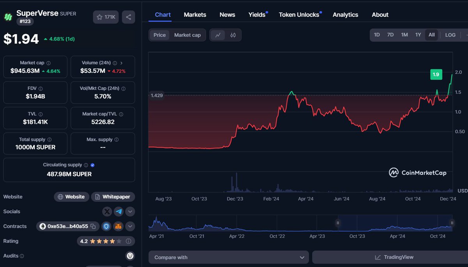Image resolution: width=468 pixels, height=267 pixels.
Task: Click the 1.9 current price label
Action: (436, 74)
